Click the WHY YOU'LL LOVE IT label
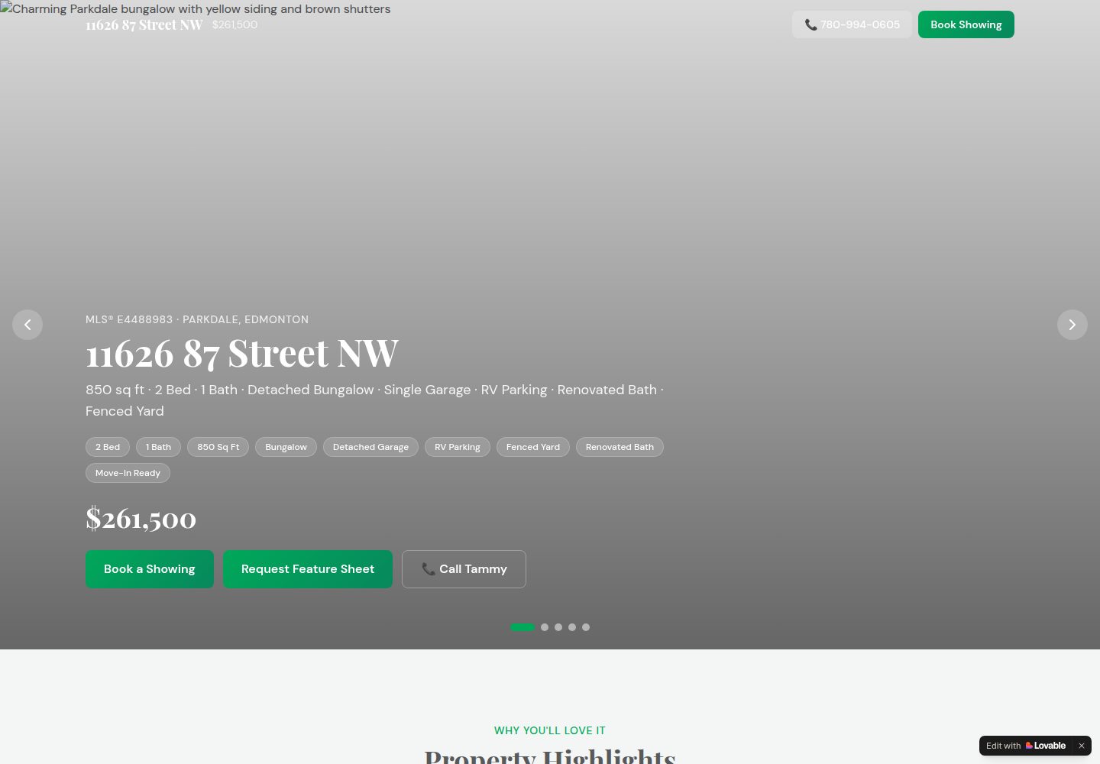Screen dimensions: 1100x764 pos(550,730)
